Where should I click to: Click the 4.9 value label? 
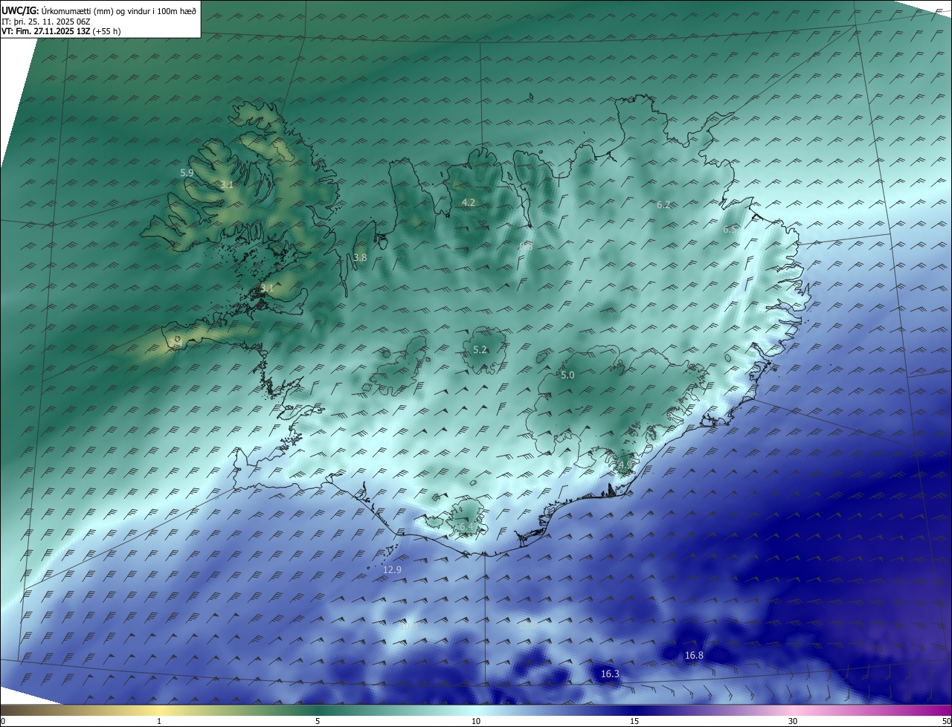point(625,465)
